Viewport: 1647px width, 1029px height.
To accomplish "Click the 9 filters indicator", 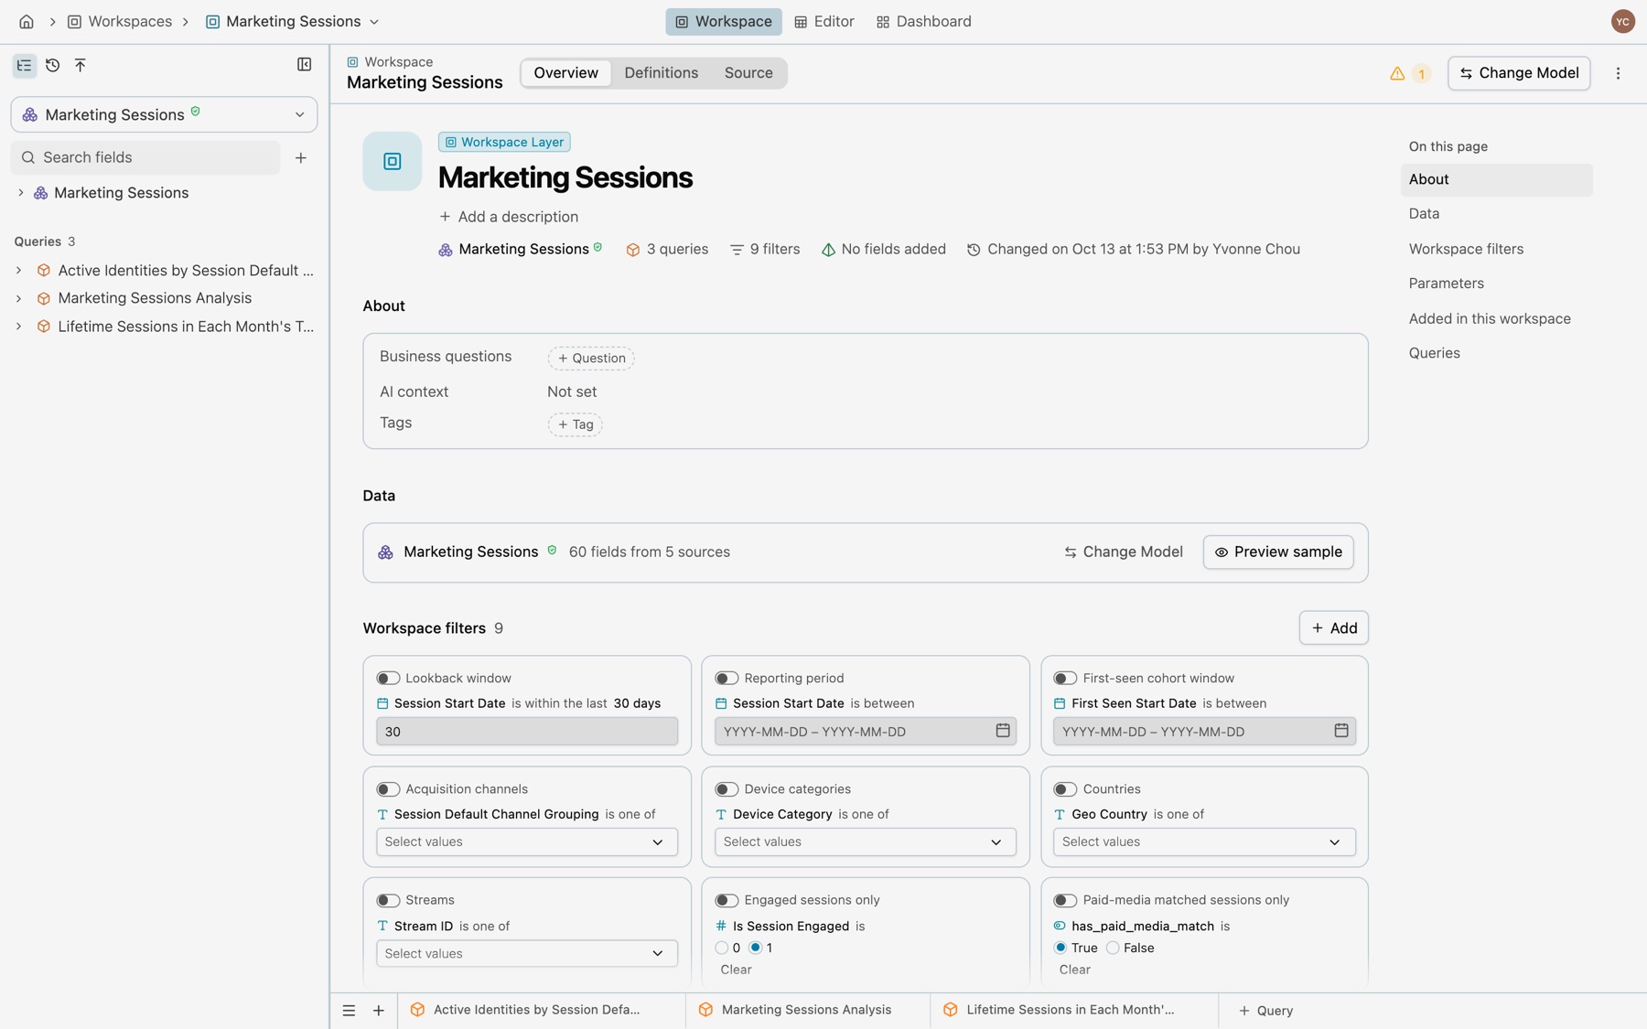I will [765, 249].
